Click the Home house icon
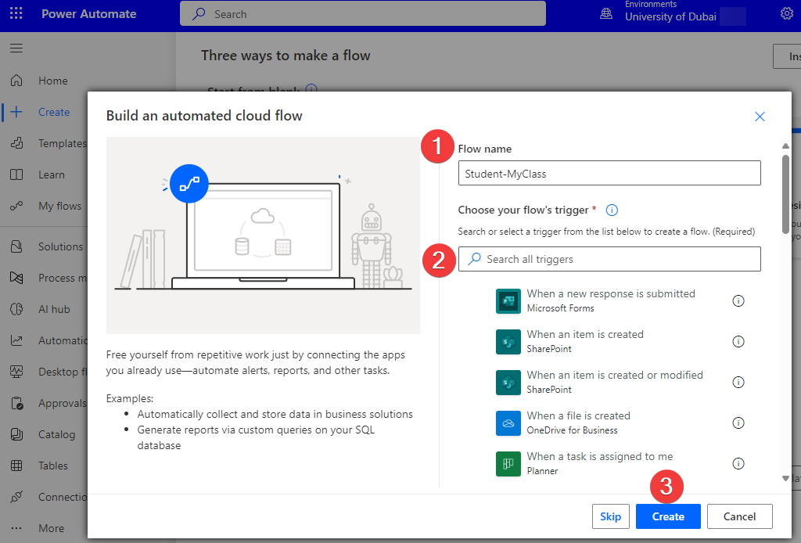Screen dimensions: 801x543 click(16, 81)
